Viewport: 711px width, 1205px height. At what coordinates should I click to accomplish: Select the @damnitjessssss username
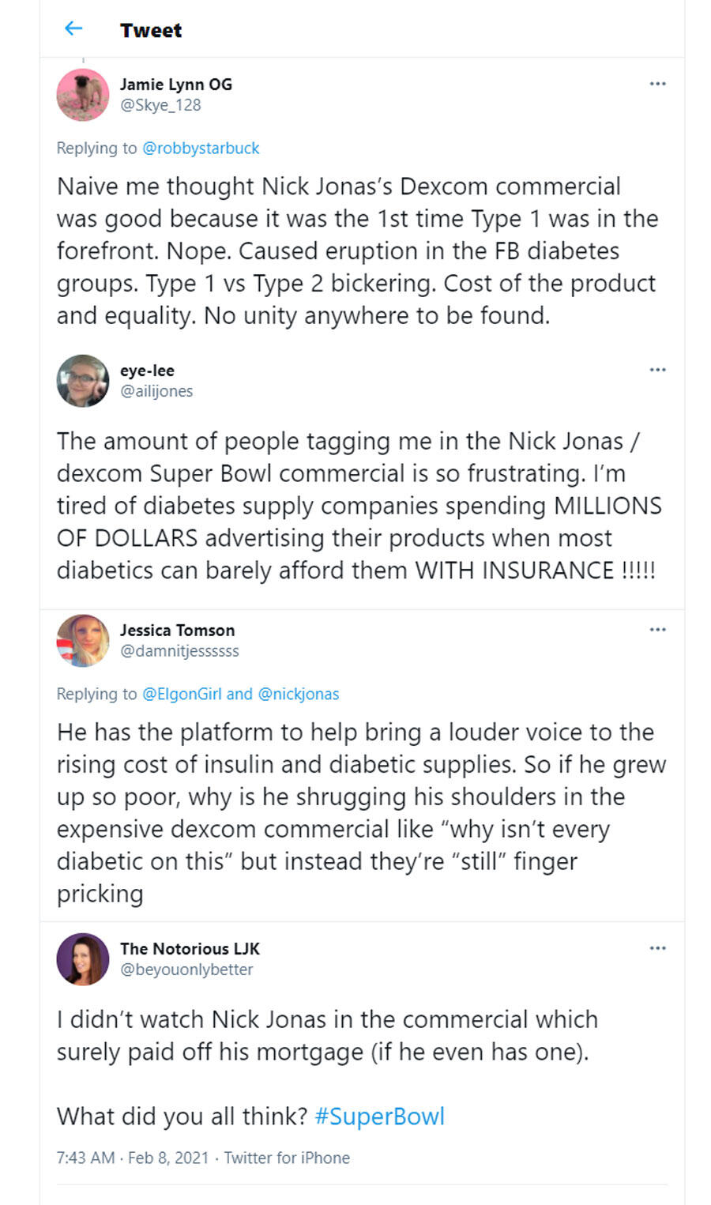[179, 651]
